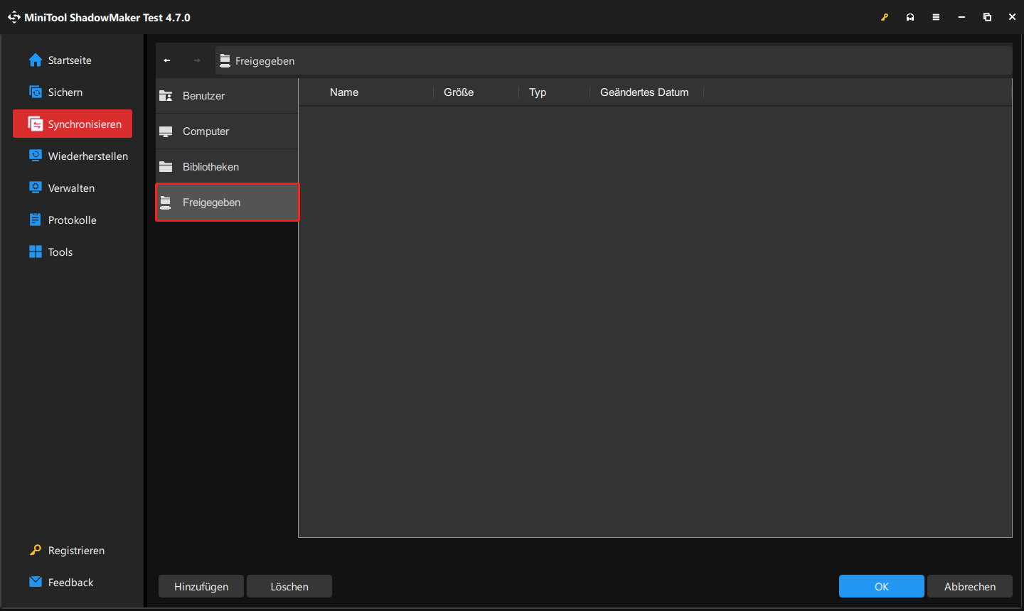Open the Feedback link
The image size is (1024, 611).
coord(73,583)
